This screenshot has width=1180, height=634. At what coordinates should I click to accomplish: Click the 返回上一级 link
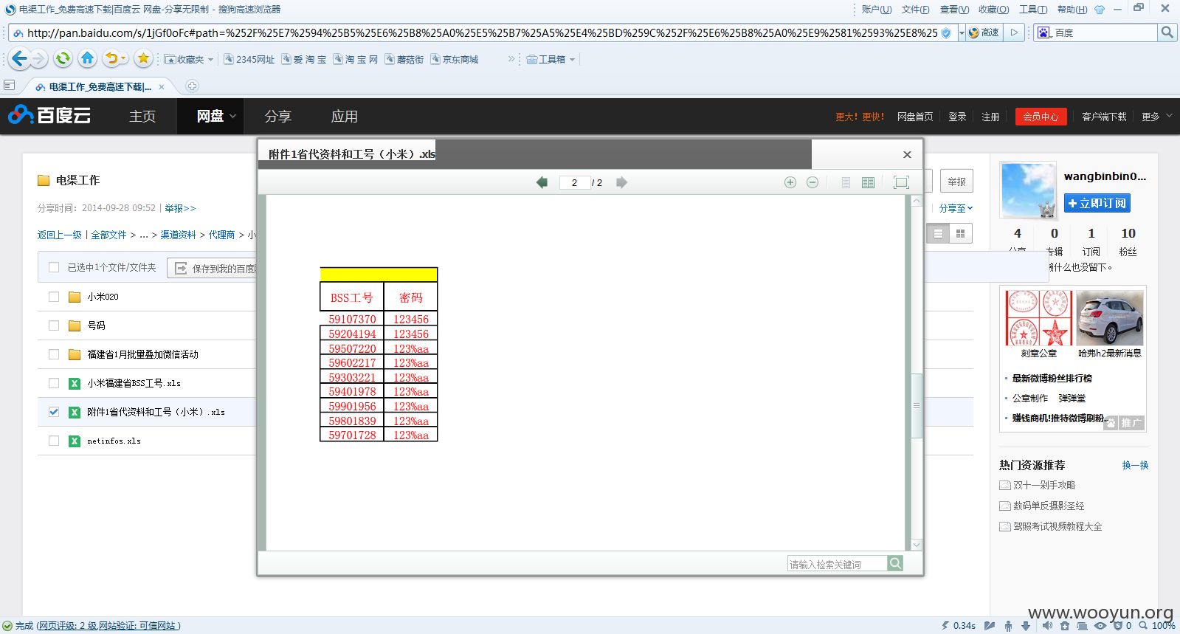tap(59, 235)
